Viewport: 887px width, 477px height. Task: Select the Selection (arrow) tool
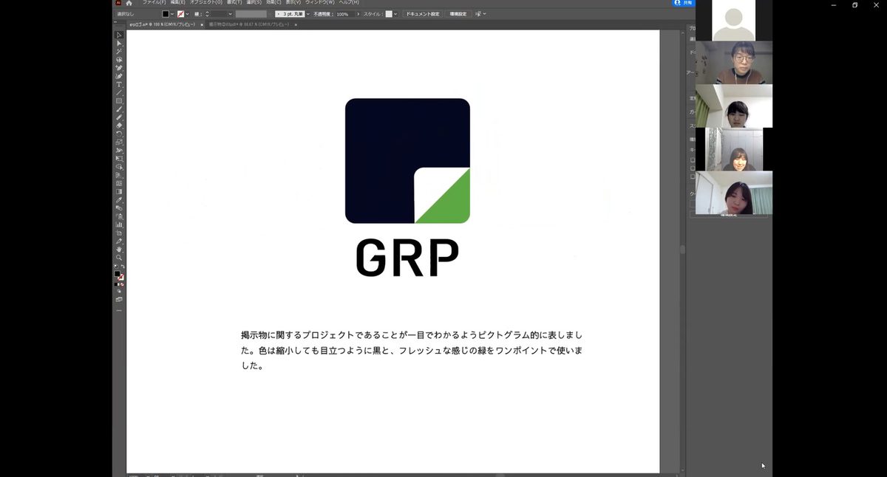click(118, 35)
